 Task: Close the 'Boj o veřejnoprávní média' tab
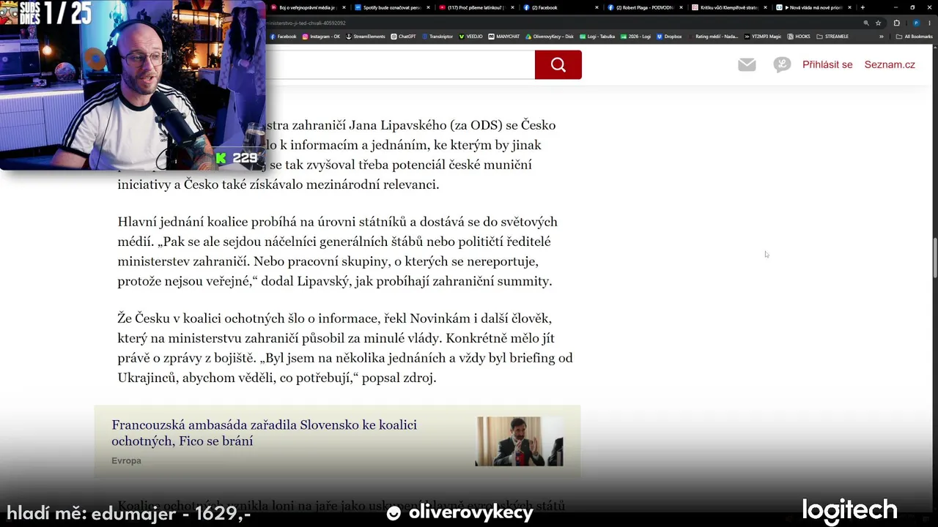click(342, 7)
